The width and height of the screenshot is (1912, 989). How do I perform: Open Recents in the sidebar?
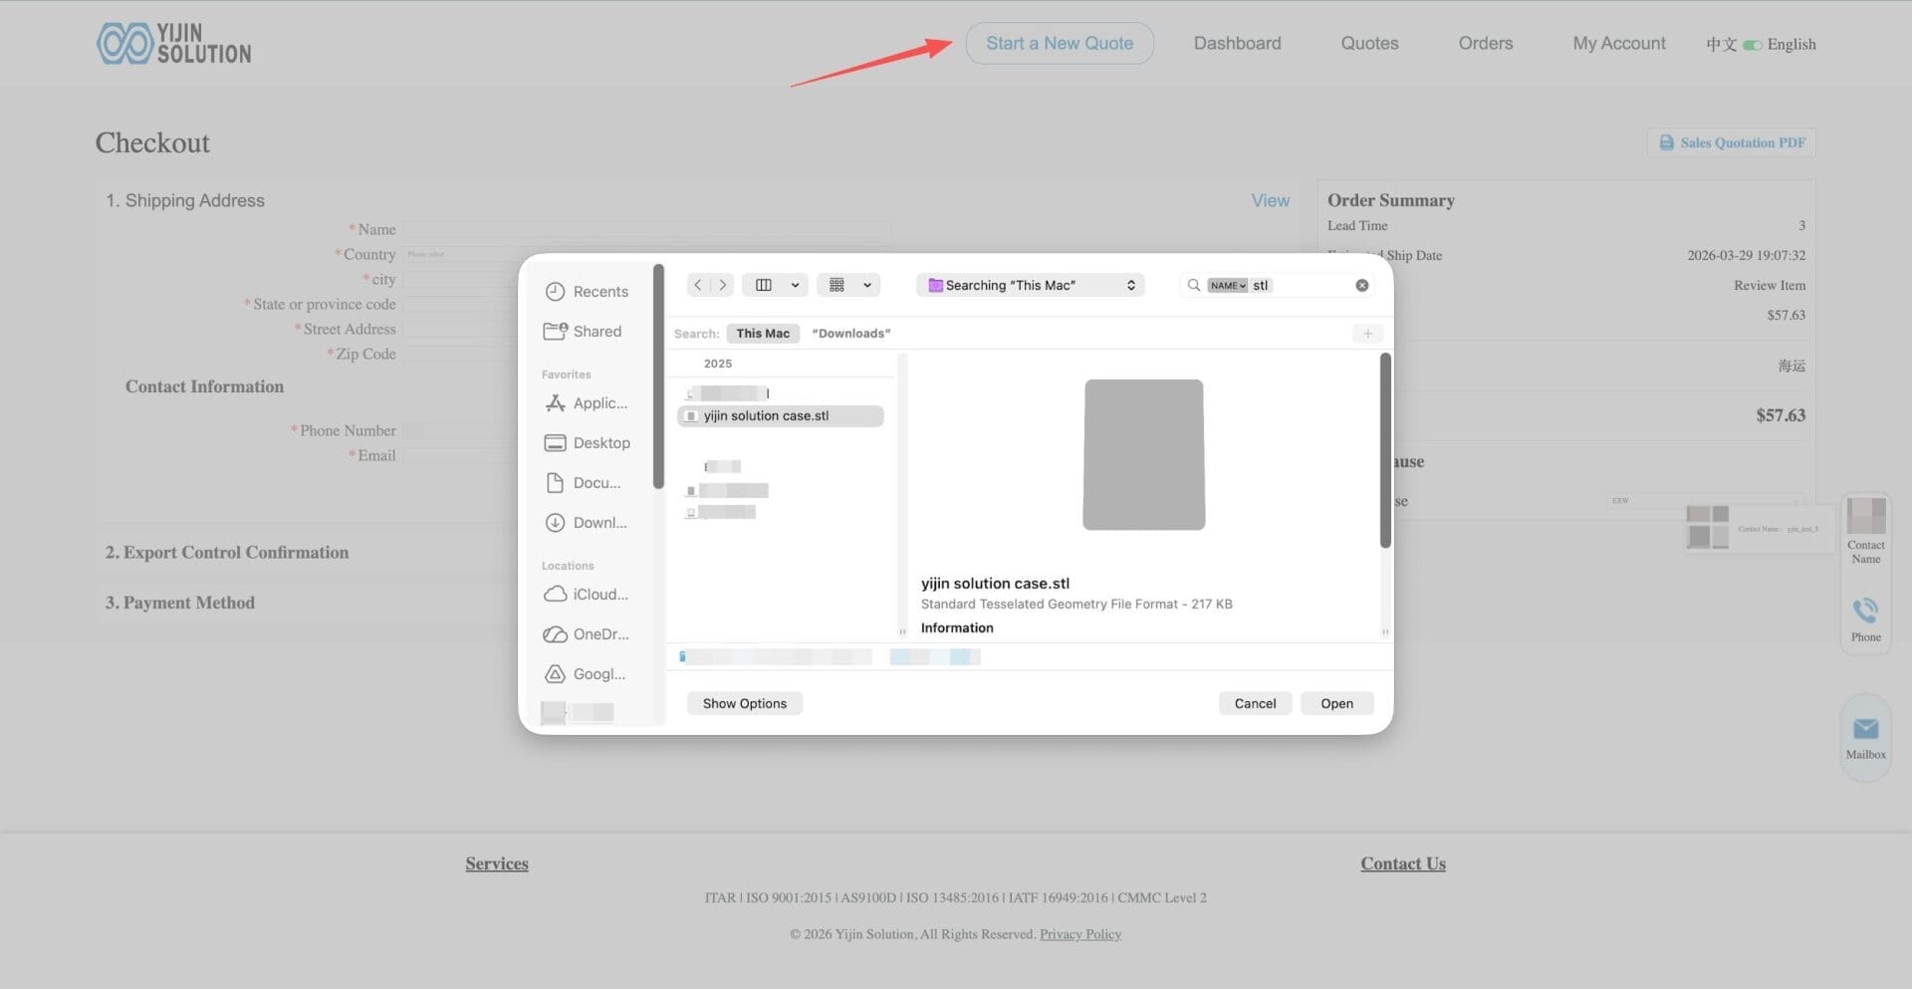[588, 292]
